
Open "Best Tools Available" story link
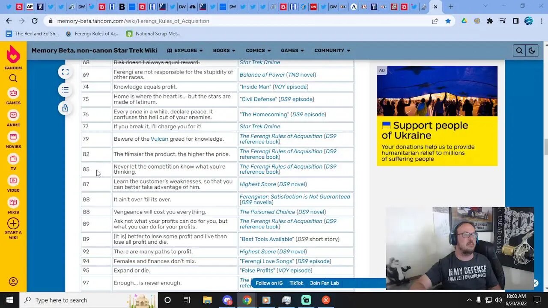coord(267,239)
